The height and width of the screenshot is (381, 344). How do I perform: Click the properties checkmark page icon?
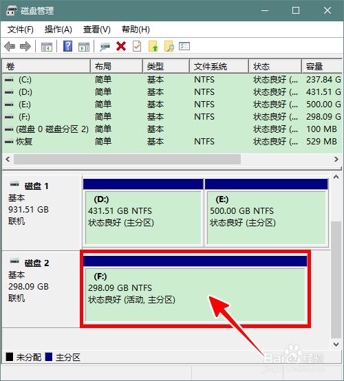pos(137,46)
